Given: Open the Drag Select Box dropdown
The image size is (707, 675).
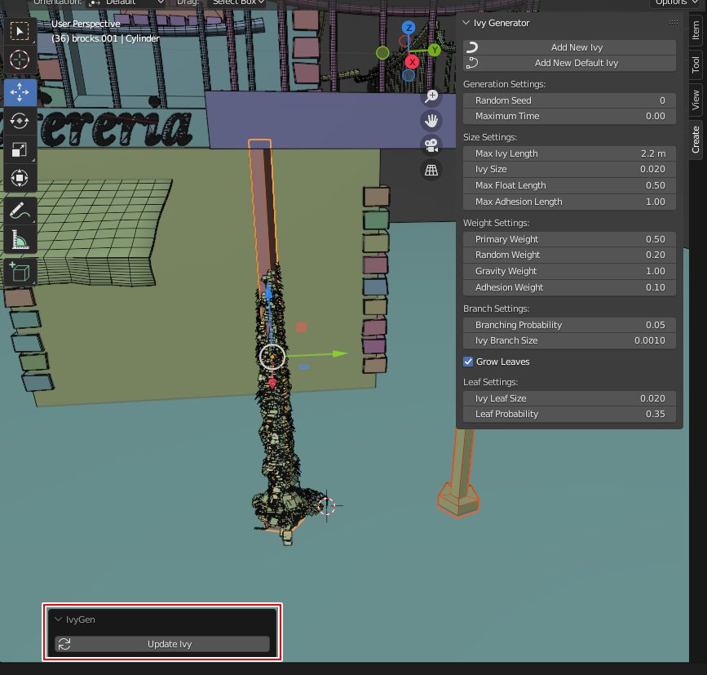Looking at the screenshot, I should [237, 2].
